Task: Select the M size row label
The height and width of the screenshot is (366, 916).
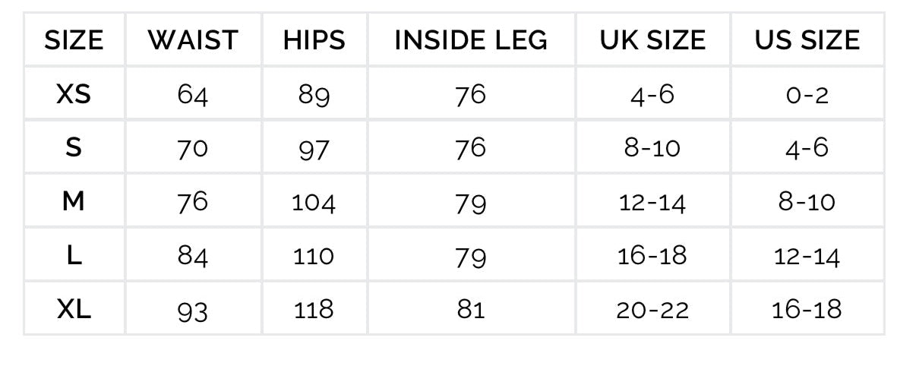Action: click(74, 202)
